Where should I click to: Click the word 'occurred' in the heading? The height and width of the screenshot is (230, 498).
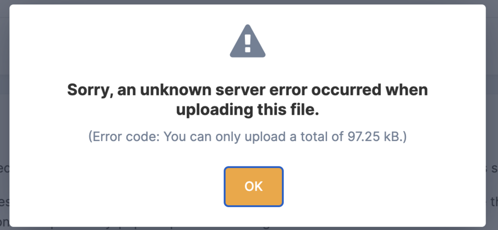pyautogui.click(x=346, y=89)
